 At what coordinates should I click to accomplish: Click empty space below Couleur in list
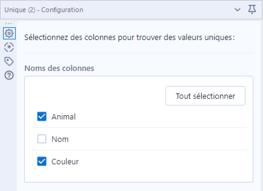(x=139, y=175)
